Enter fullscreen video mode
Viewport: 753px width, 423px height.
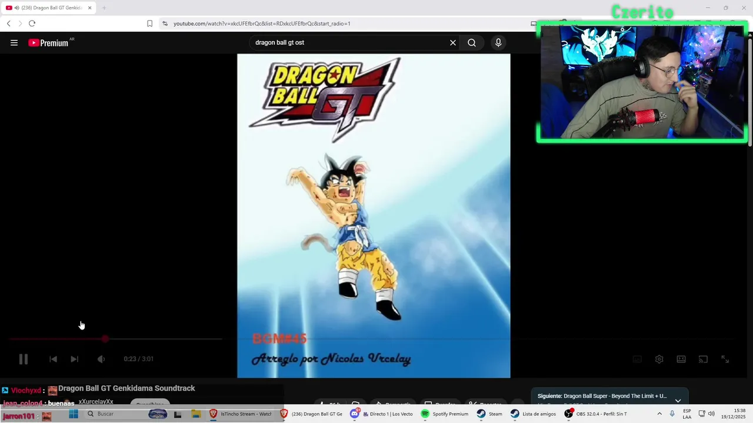[x=725, y=359]
